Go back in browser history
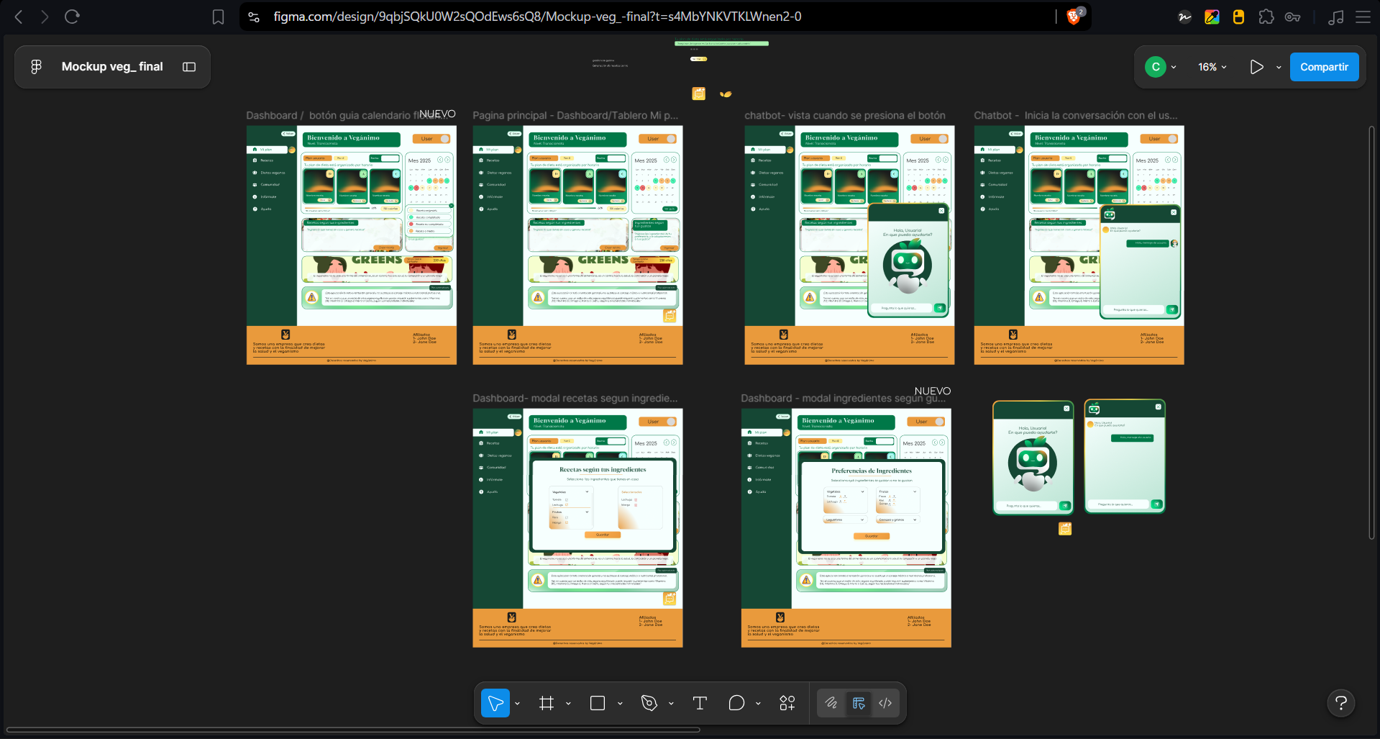 [19, 17]
